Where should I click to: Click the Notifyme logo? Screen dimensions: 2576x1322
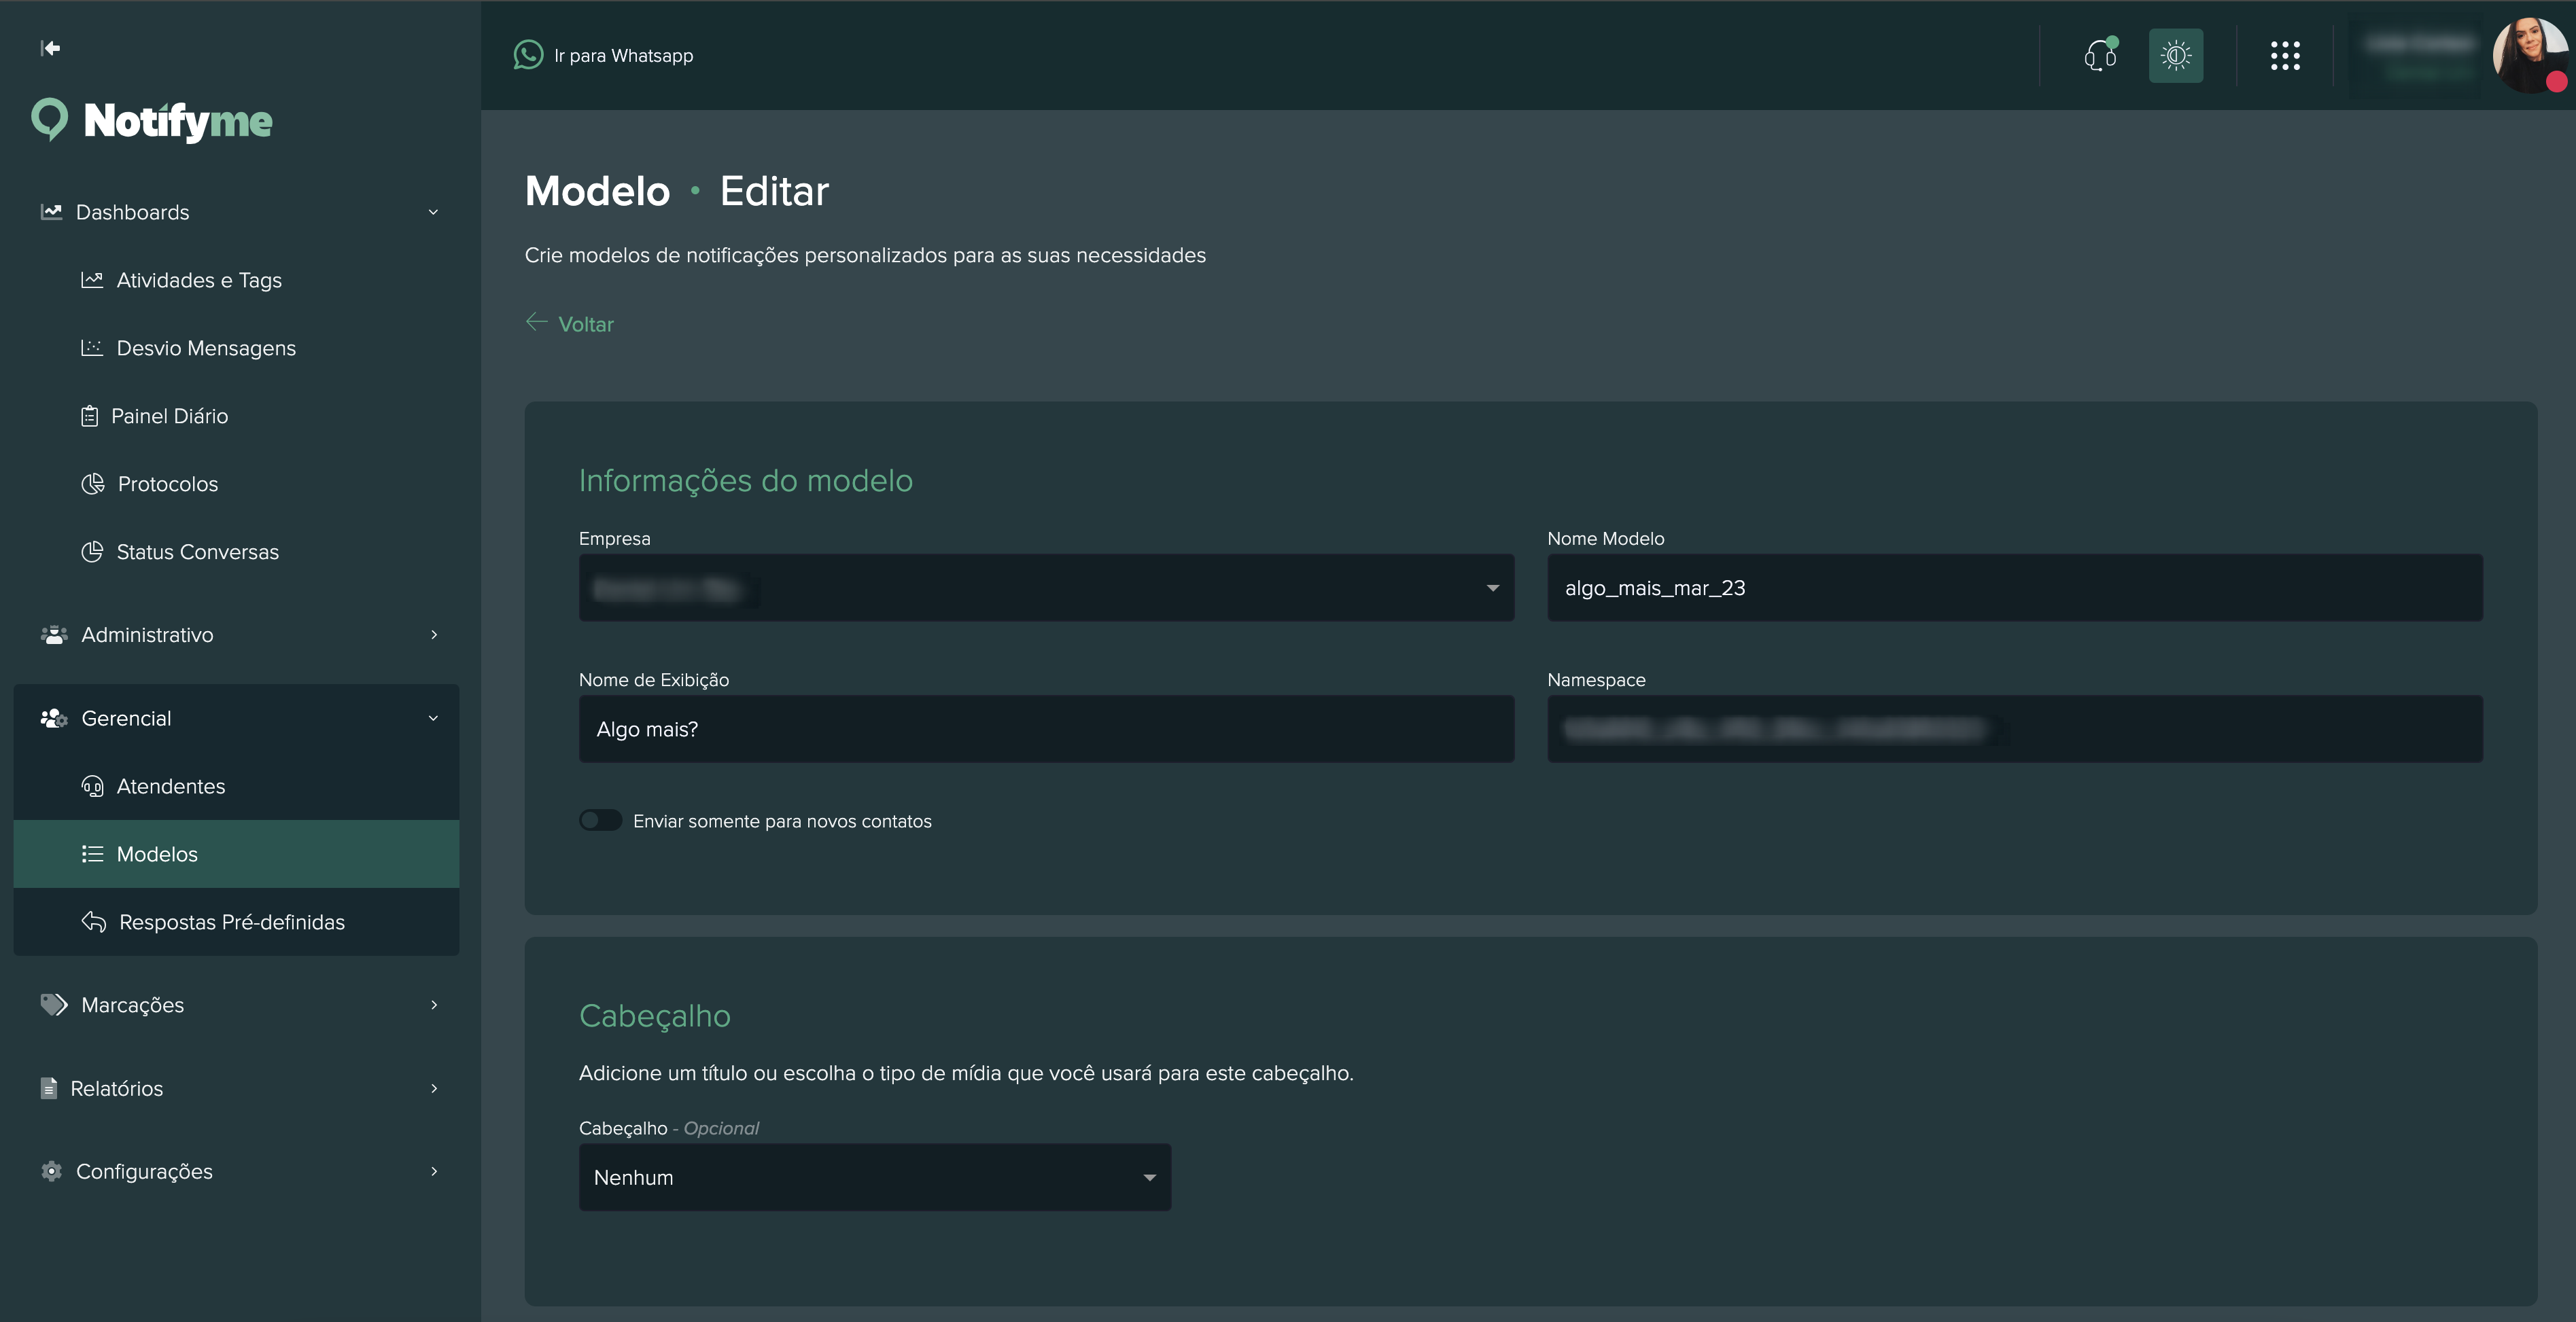152,121
